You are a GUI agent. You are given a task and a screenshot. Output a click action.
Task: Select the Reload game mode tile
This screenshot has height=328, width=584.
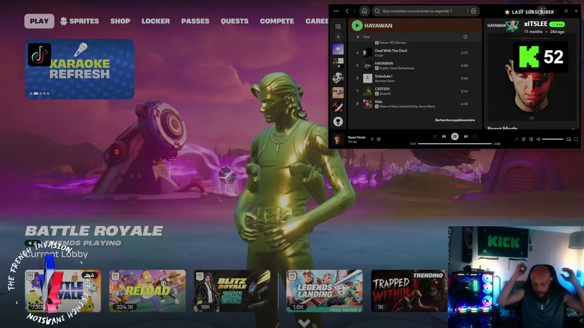click(147, 291)
